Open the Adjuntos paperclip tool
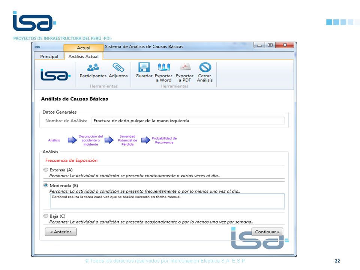Screen dimensions: 360x270 point(118,71)
